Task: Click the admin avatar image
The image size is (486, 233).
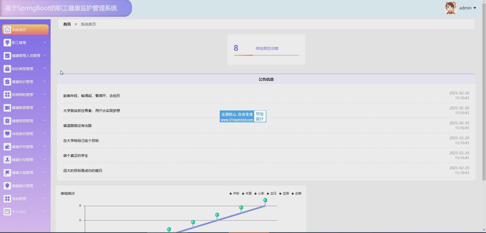Action: (451, 8)
